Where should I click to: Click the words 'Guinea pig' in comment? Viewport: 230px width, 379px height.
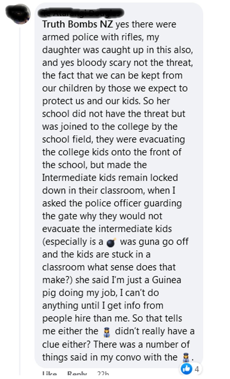[x=112, y=286]
